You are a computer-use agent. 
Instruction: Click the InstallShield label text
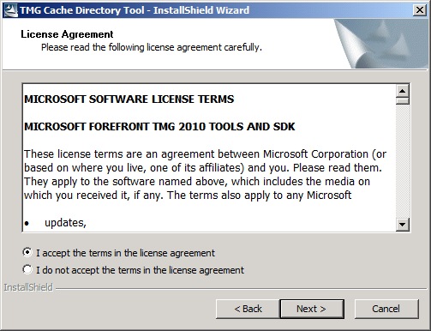click(28, 287)
